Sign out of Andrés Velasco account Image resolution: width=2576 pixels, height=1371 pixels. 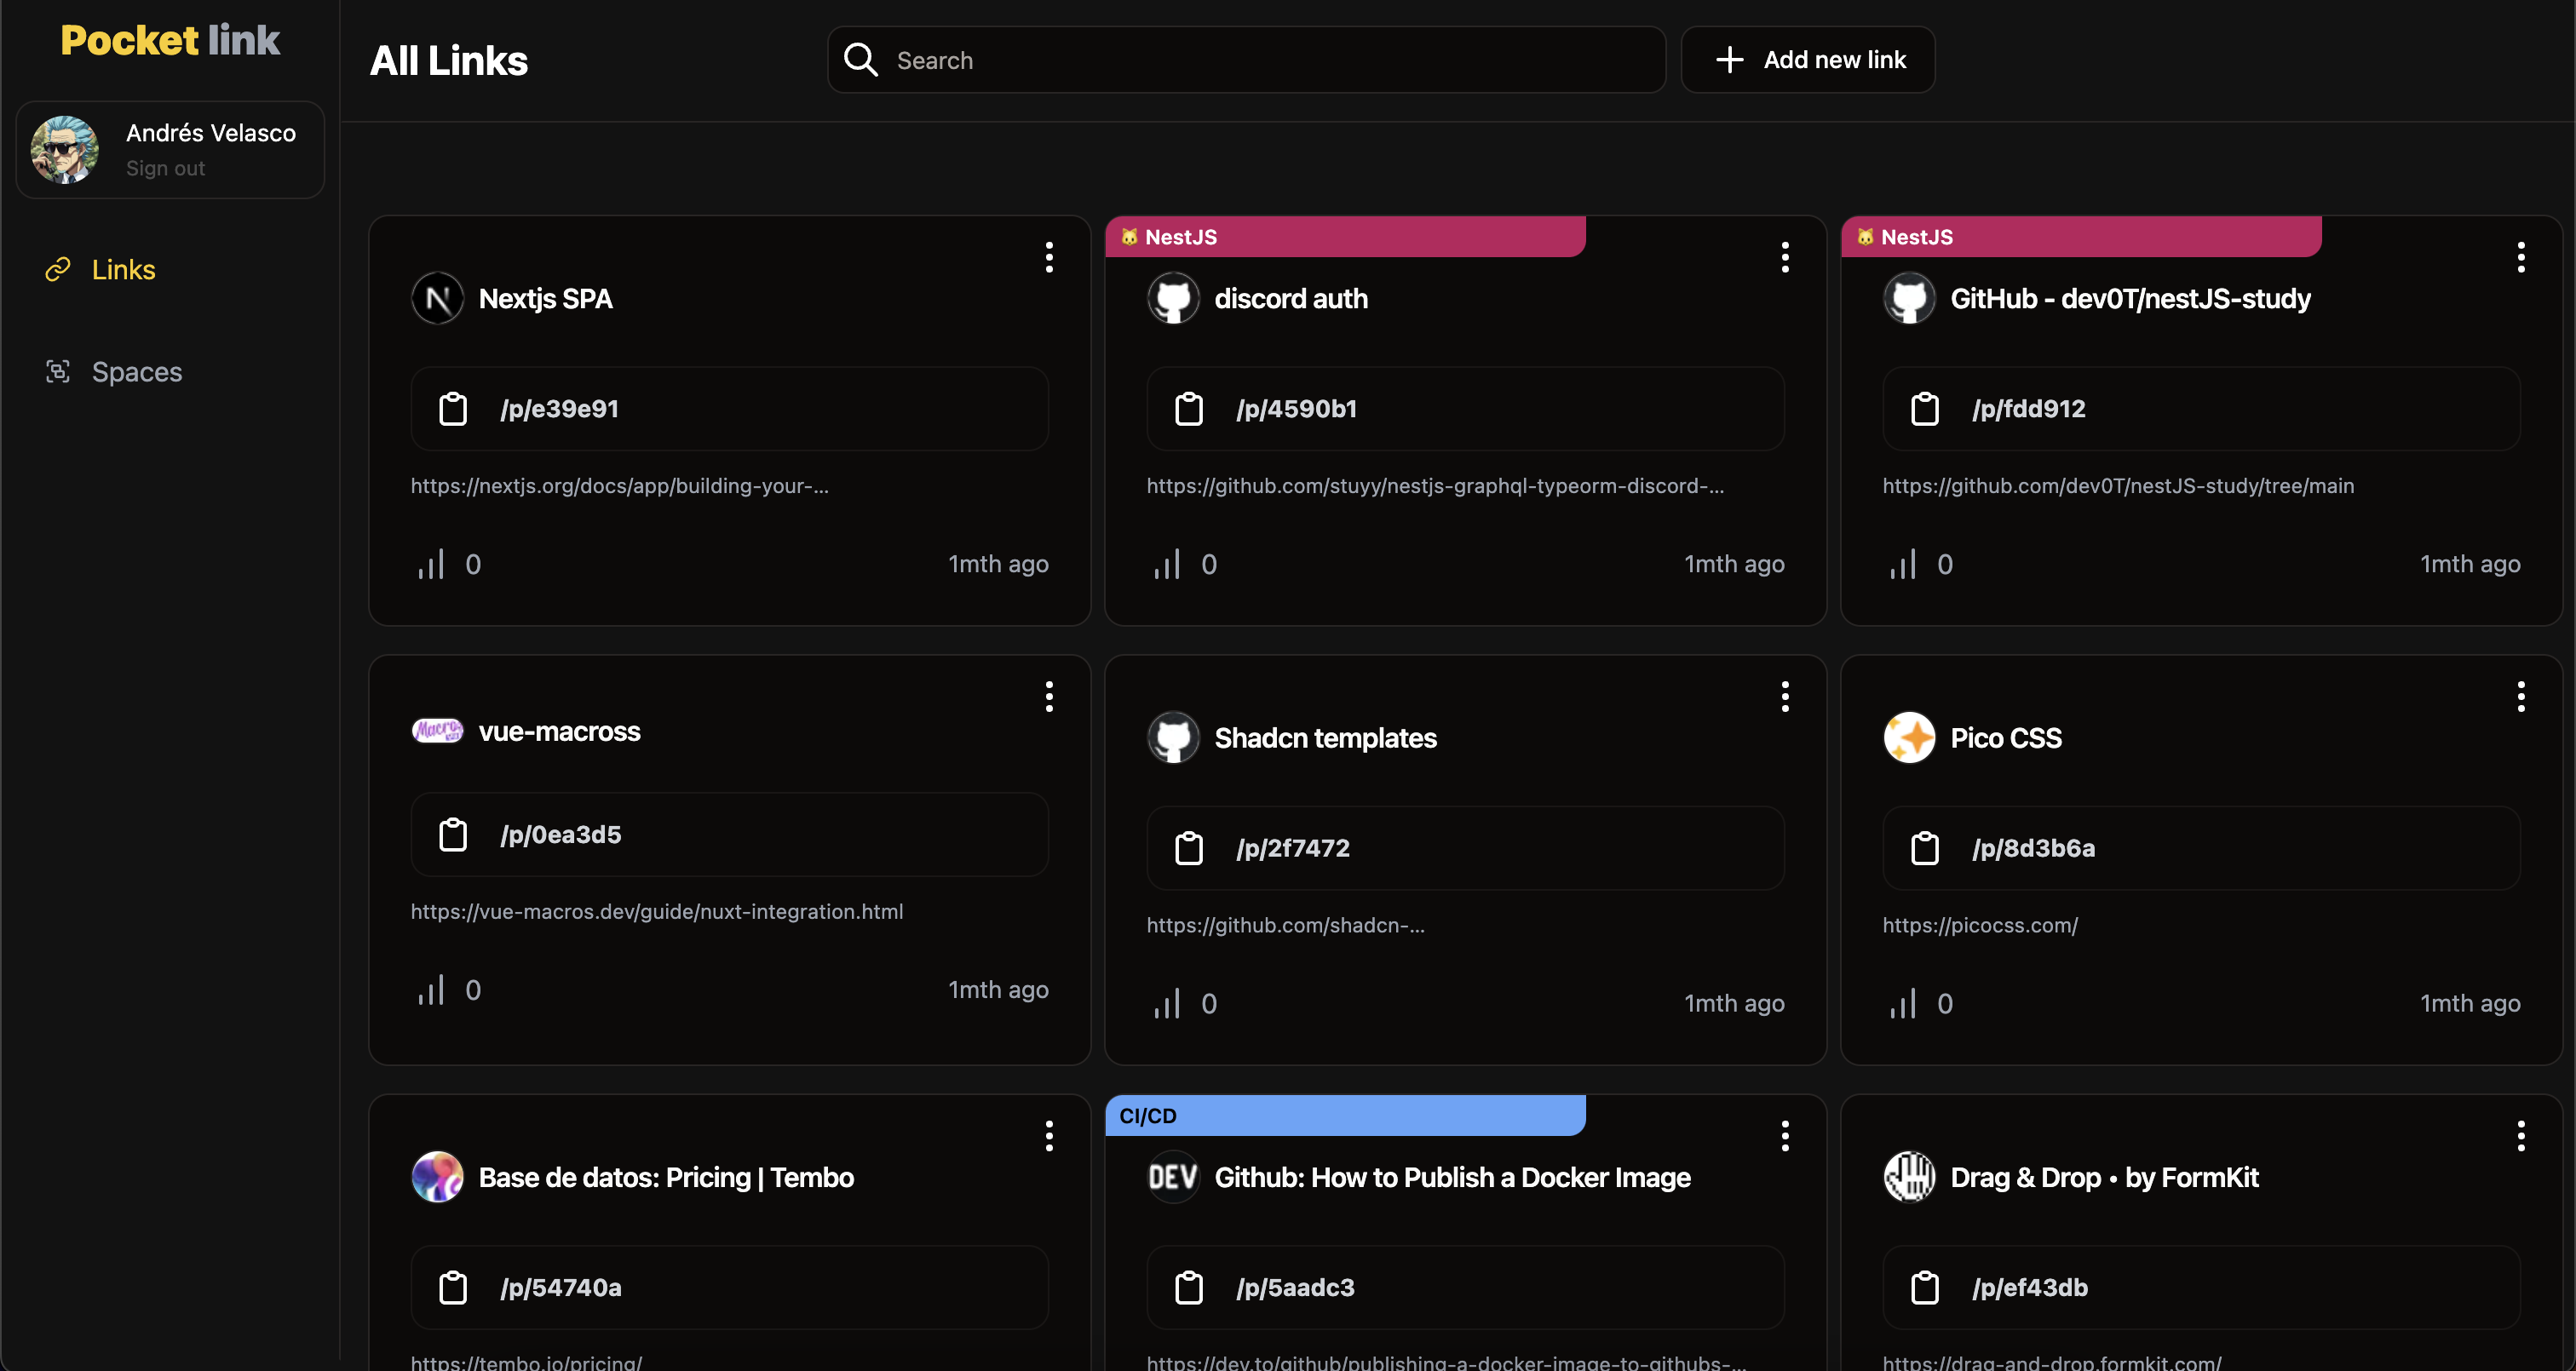tap(165, 168)
